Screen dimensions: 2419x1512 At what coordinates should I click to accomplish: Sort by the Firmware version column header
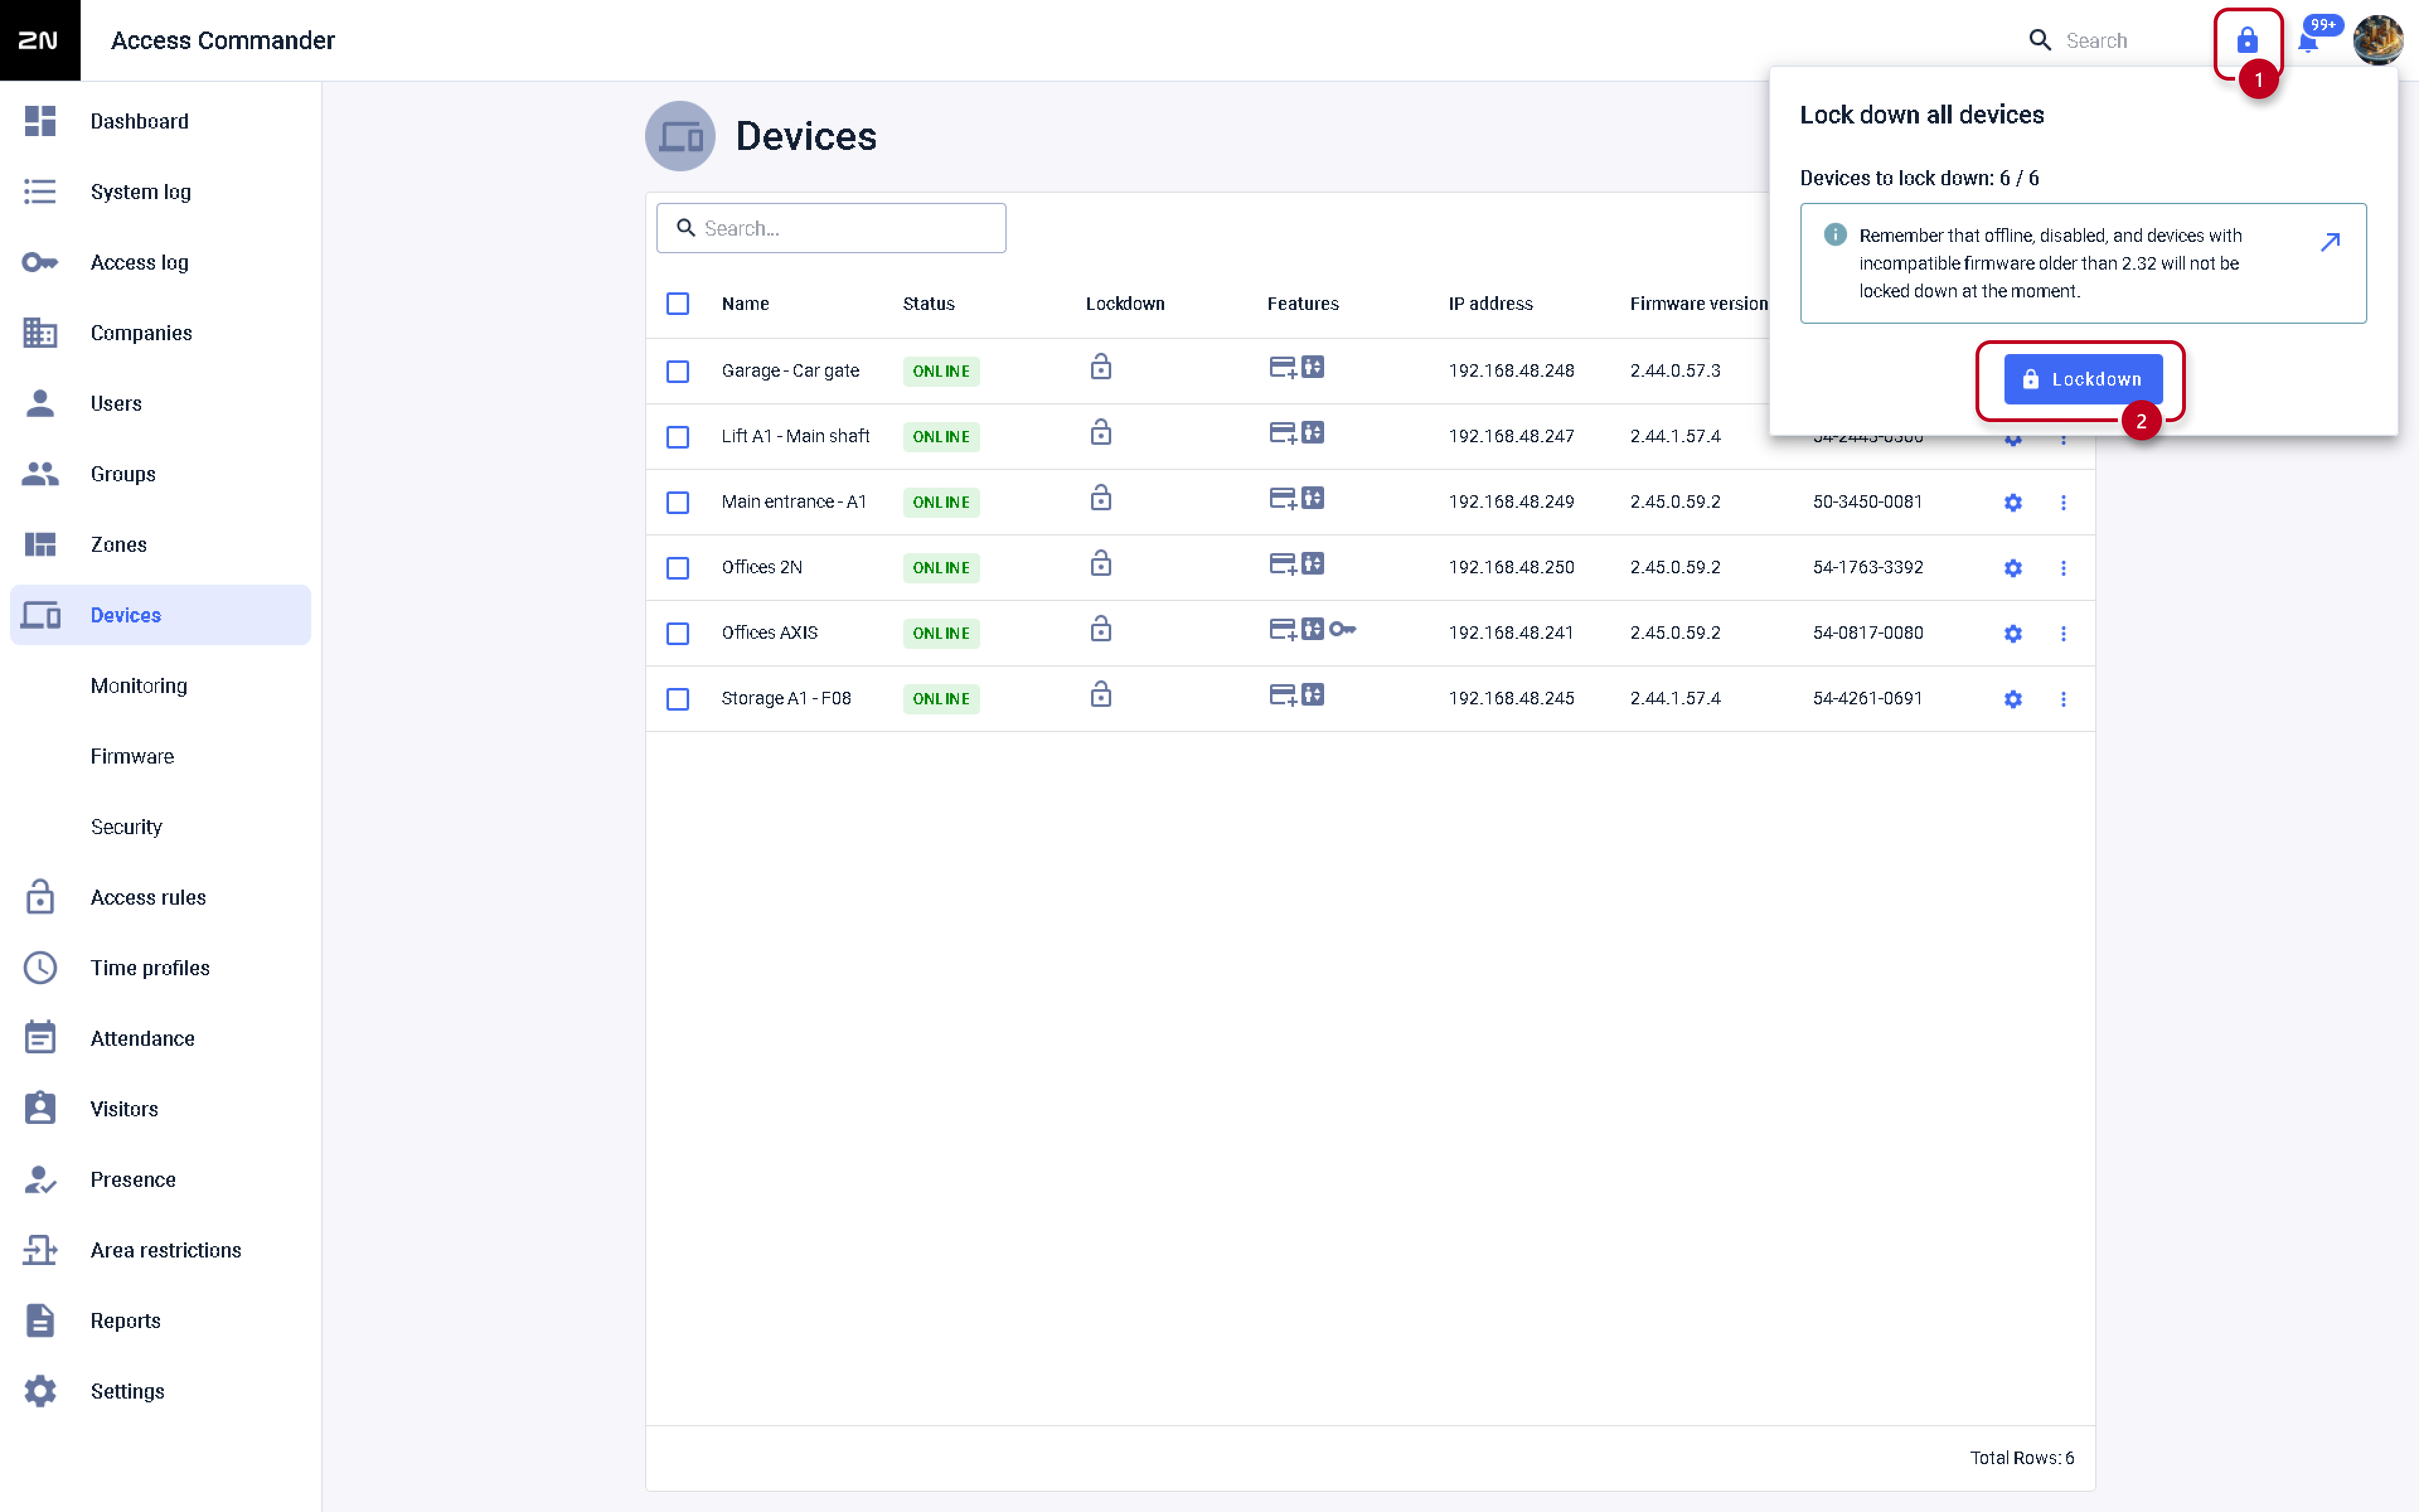click(1698, 303)
